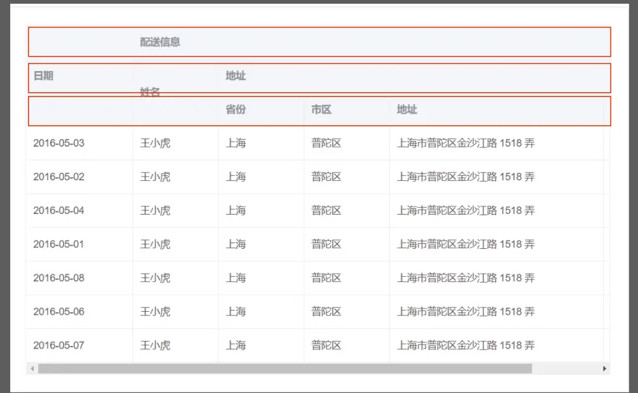
Task: Select the date cell 2016-05-04
Action: tap(58, 211)
